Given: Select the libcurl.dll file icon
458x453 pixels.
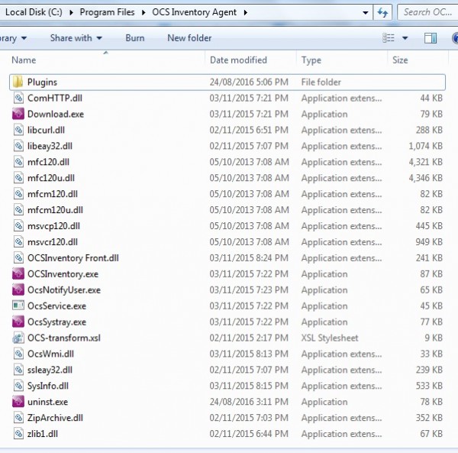Looking at the screenshot, I should (x=18, y=130).
